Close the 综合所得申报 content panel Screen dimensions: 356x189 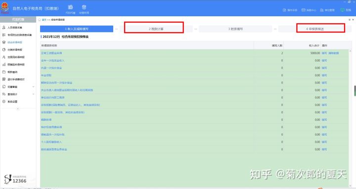point(353,20)
